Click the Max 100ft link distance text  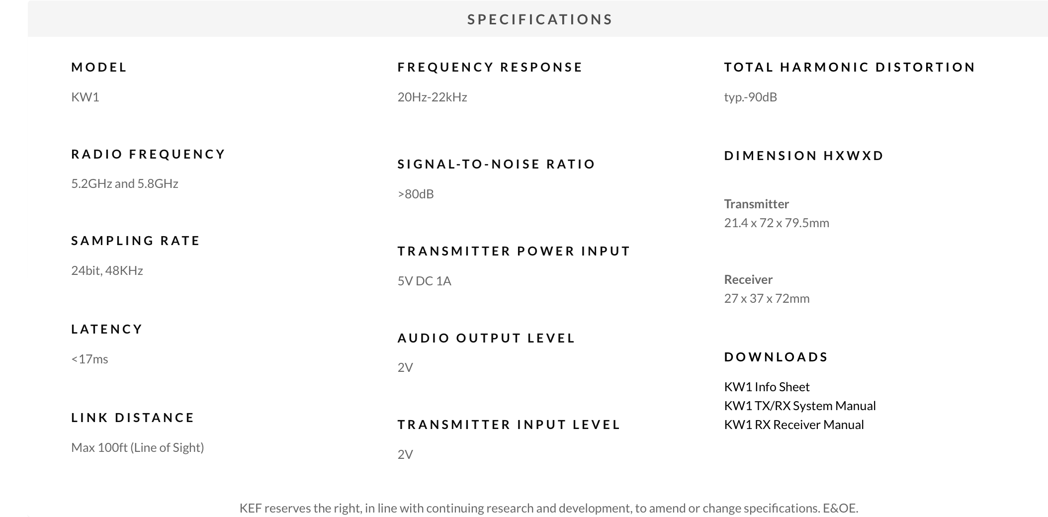click(137, 447)
